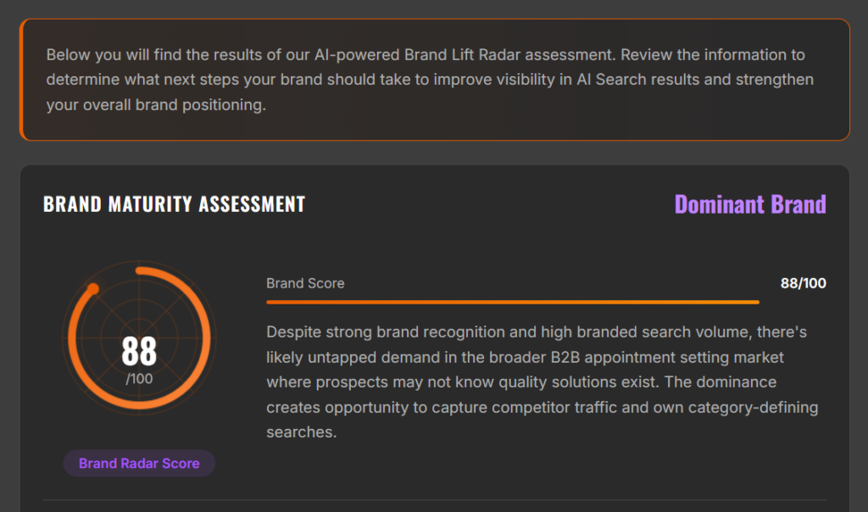Click the large 88 in the gauge center
The height and width of the screenshot is (512, 868).
(x=139, y=351)
